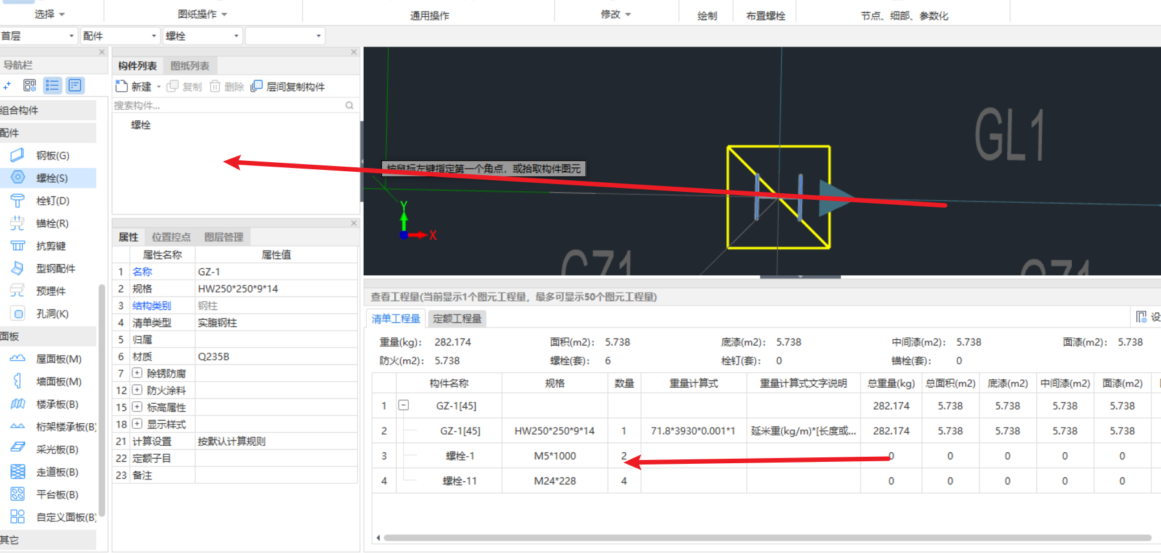Click the 组合构件 section header

48,110
